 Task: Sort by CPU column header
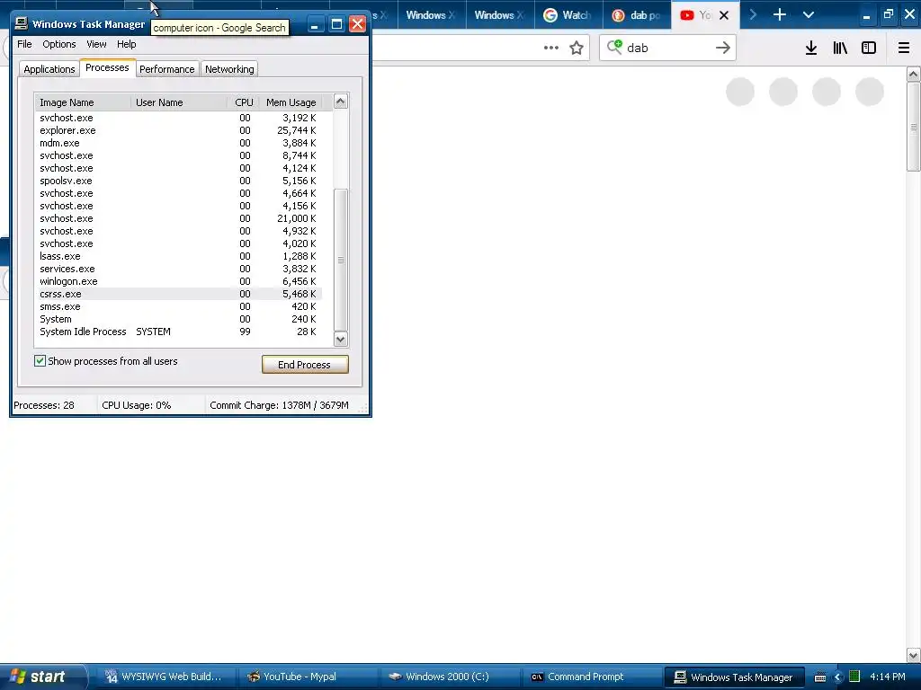coord(243,102)
